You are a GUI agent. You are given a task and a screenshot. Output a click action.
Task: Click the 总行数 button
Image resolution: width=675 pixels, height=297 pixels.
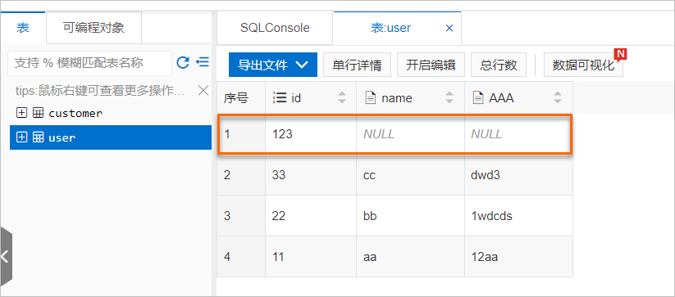499,65
